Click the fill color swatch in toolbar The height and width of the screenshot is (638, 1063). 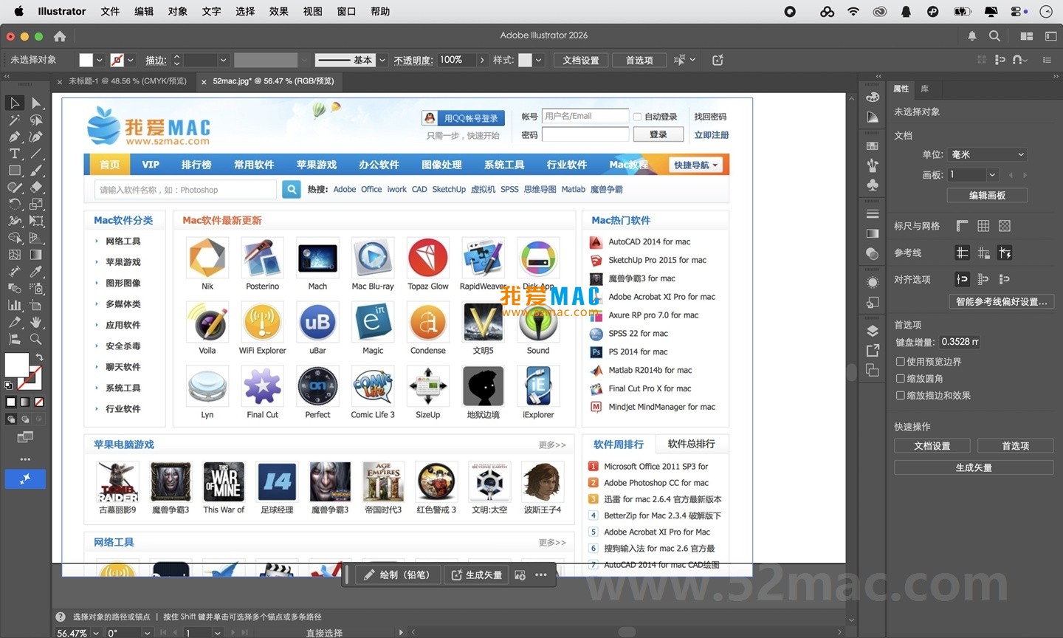click(x=16, y=366)
